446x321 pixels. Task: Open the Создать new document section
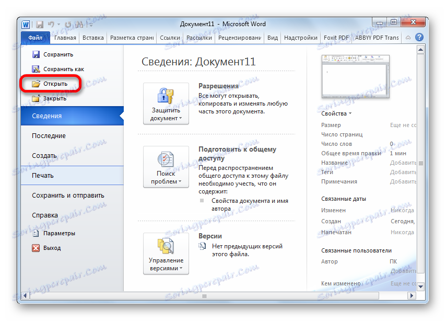coord(72,156)
